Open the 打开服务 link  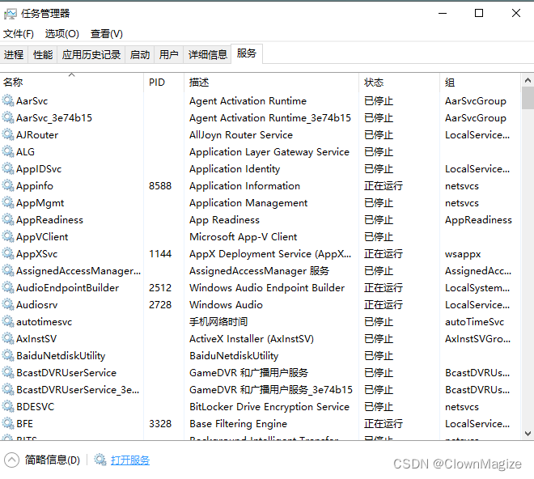tap(130, 460)
